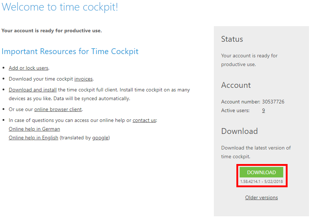The height and width of the screenshot is (221, 313).
Task: Open 'Online help in English'
Action: [33, 138]
